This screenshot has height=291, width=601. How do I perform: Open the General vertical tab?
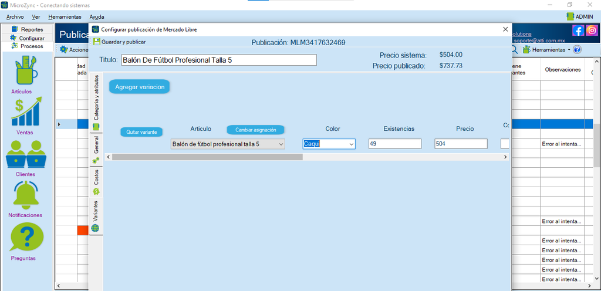pos(96,150)
